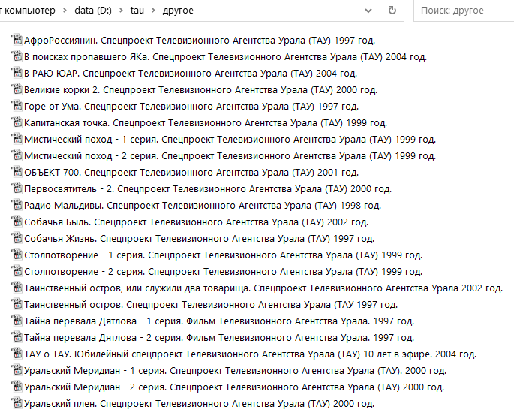The width and height of the screenshot is (514, 416).
Task: Go to компьютер in breadcrumb path
Action: (29, 11)
